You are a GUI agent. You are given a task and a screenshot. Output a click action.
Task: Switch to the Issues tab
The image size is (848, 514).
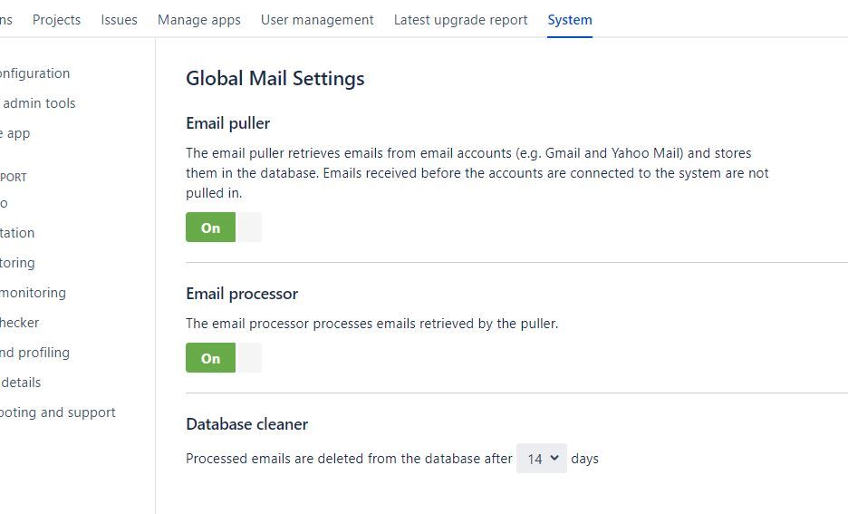pos(119,20)
